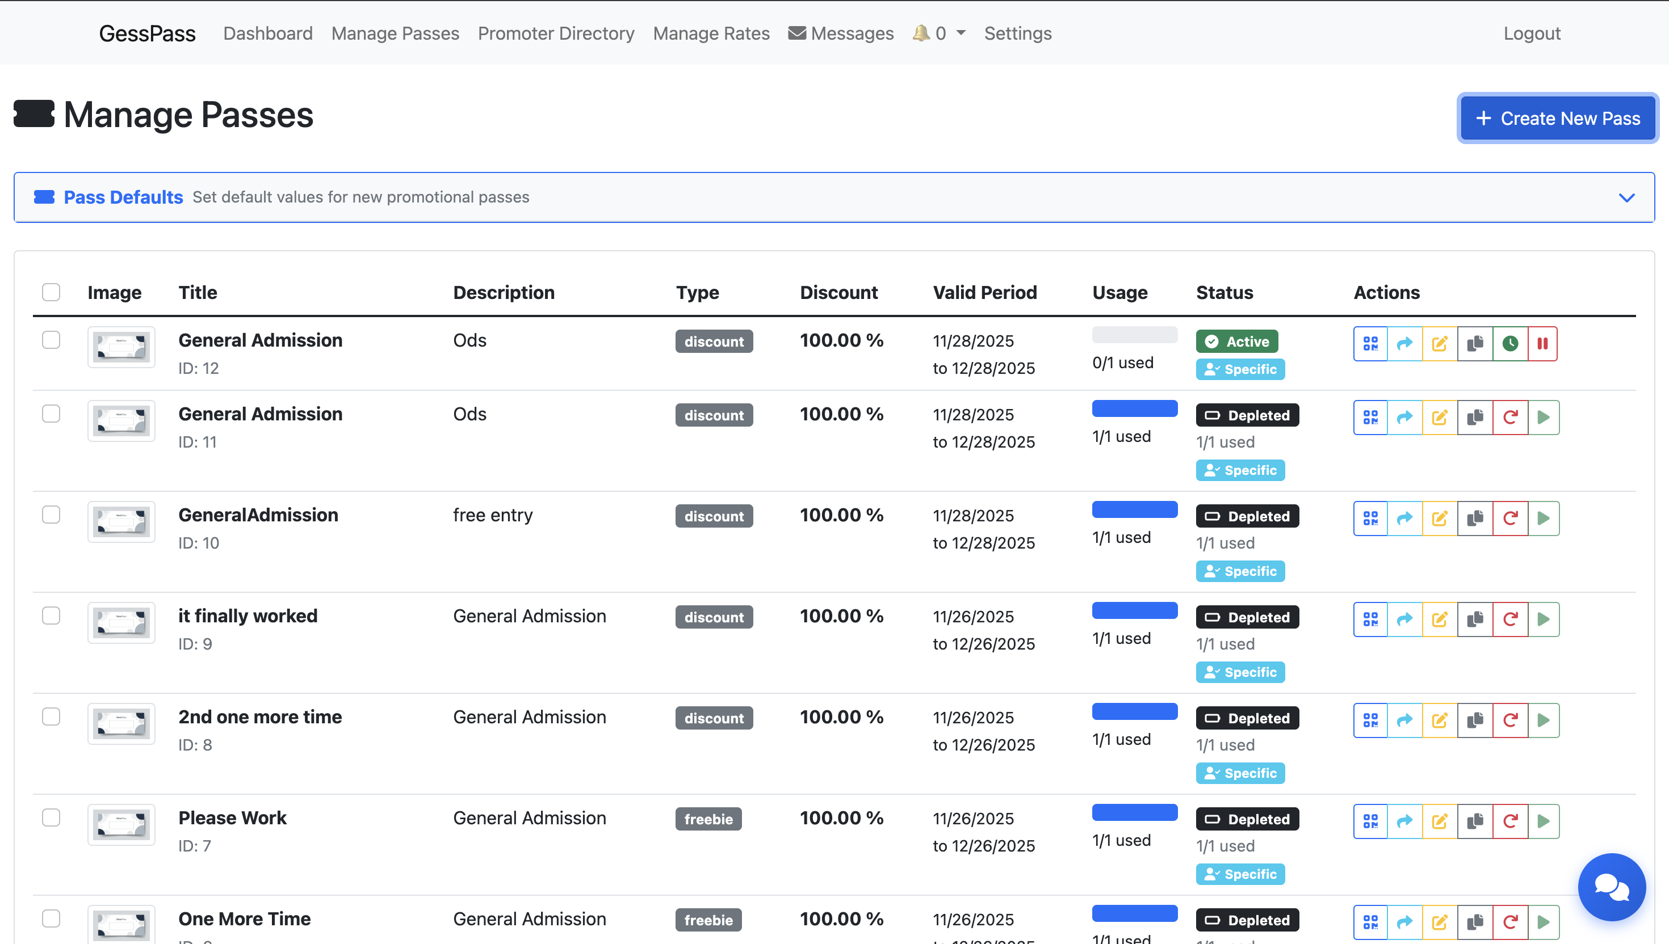This screenshot has height=944, width=1669.
Task: Open the notifications bell dropdown
Action: tap(938, 33)
